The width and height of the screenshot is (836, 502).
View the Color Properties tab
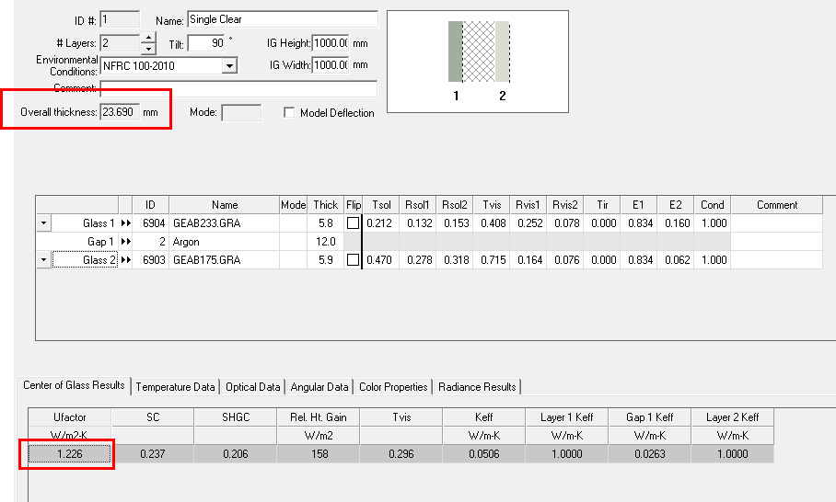pyautogui.click(x=393, y=387)
